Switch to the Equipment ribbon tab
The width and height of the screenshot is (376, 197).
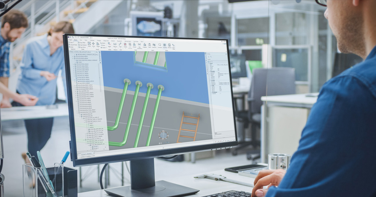coord(120,41)
